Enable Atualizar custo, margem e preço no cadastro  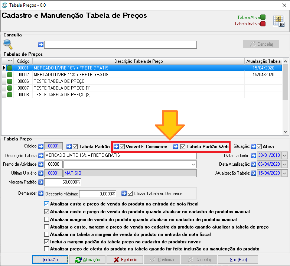click(47, 227)
